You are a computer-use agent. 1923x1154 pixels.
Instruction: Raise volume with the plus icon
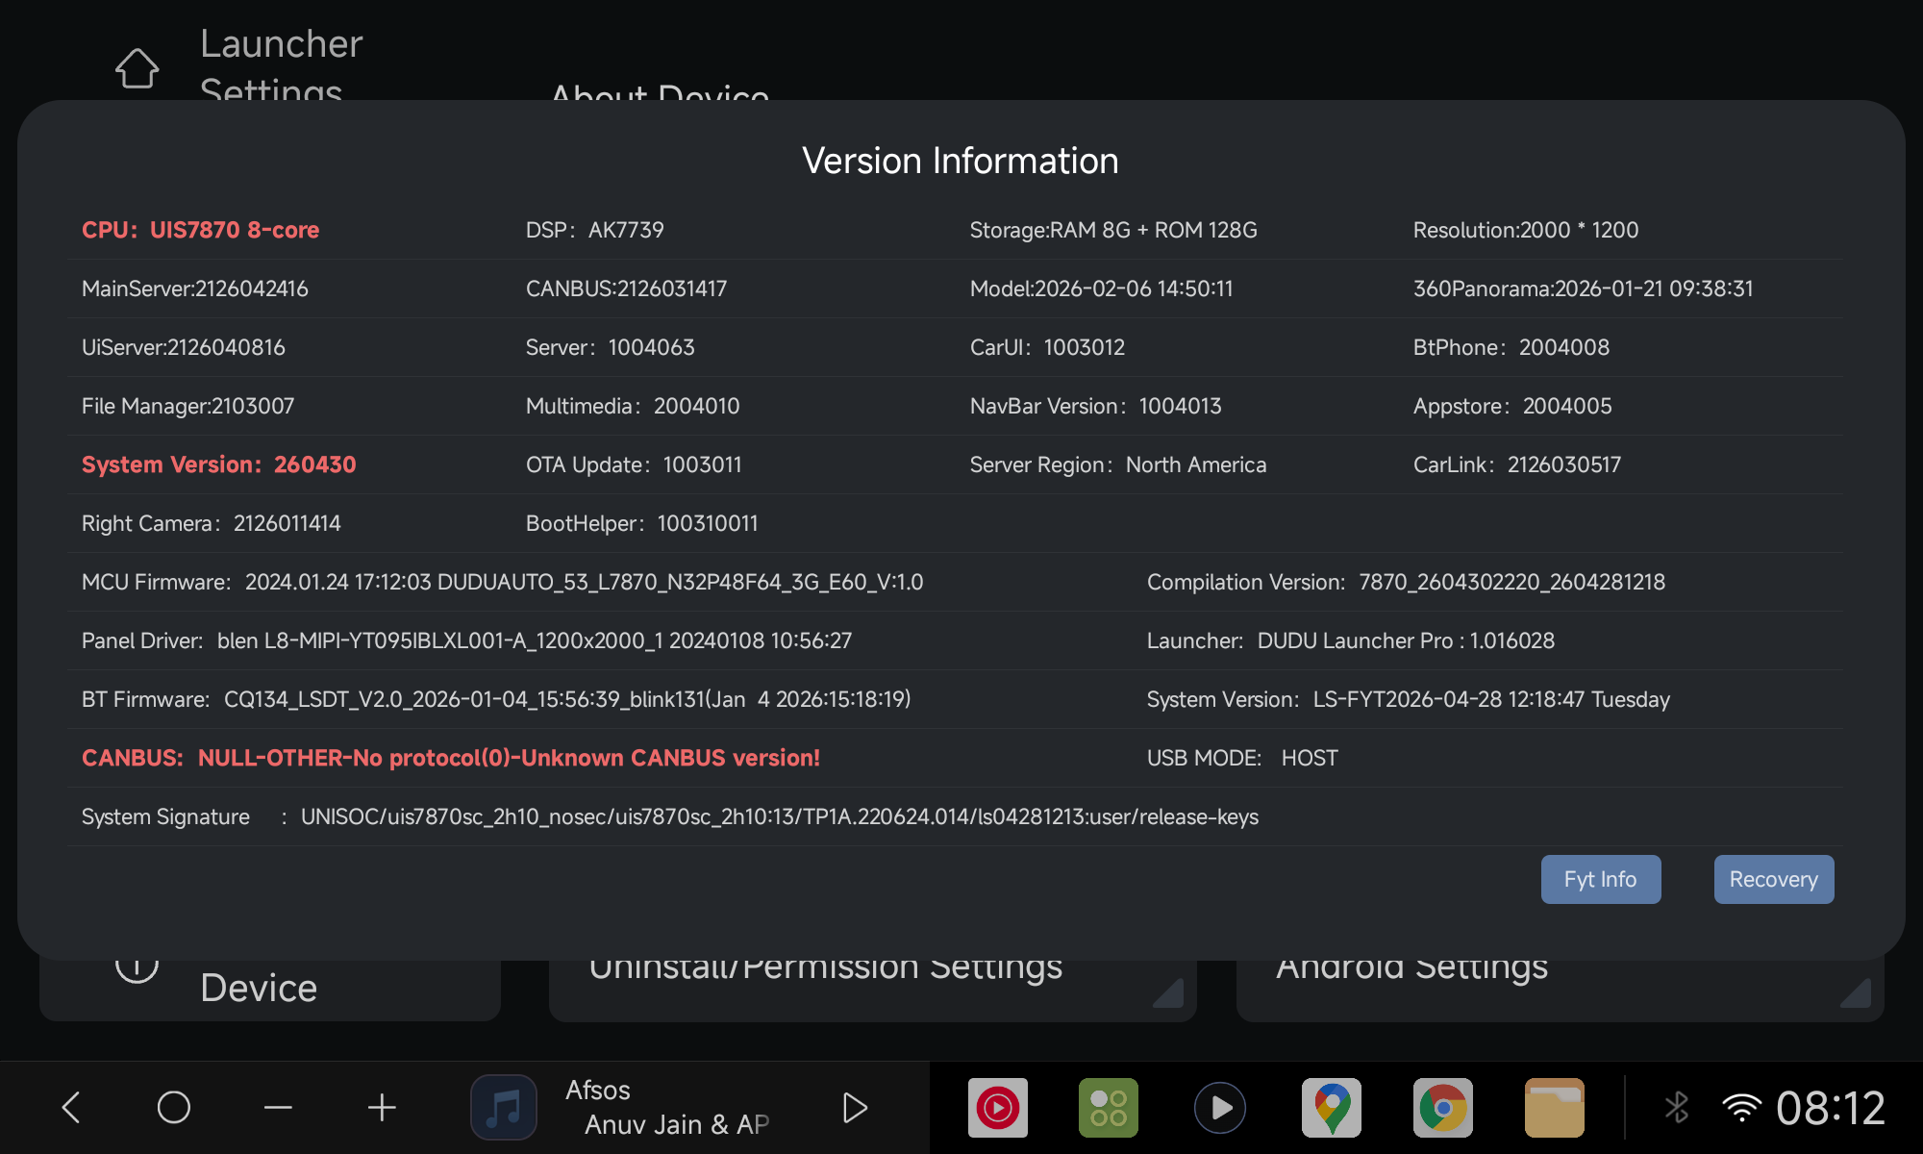coord(382,1108)
